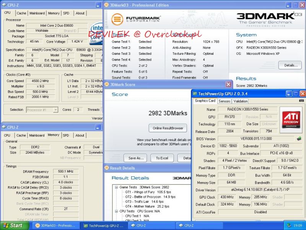Minimize the GPU-Z window
This screenshot has height=230, width=306.
[x=289, y=94]
